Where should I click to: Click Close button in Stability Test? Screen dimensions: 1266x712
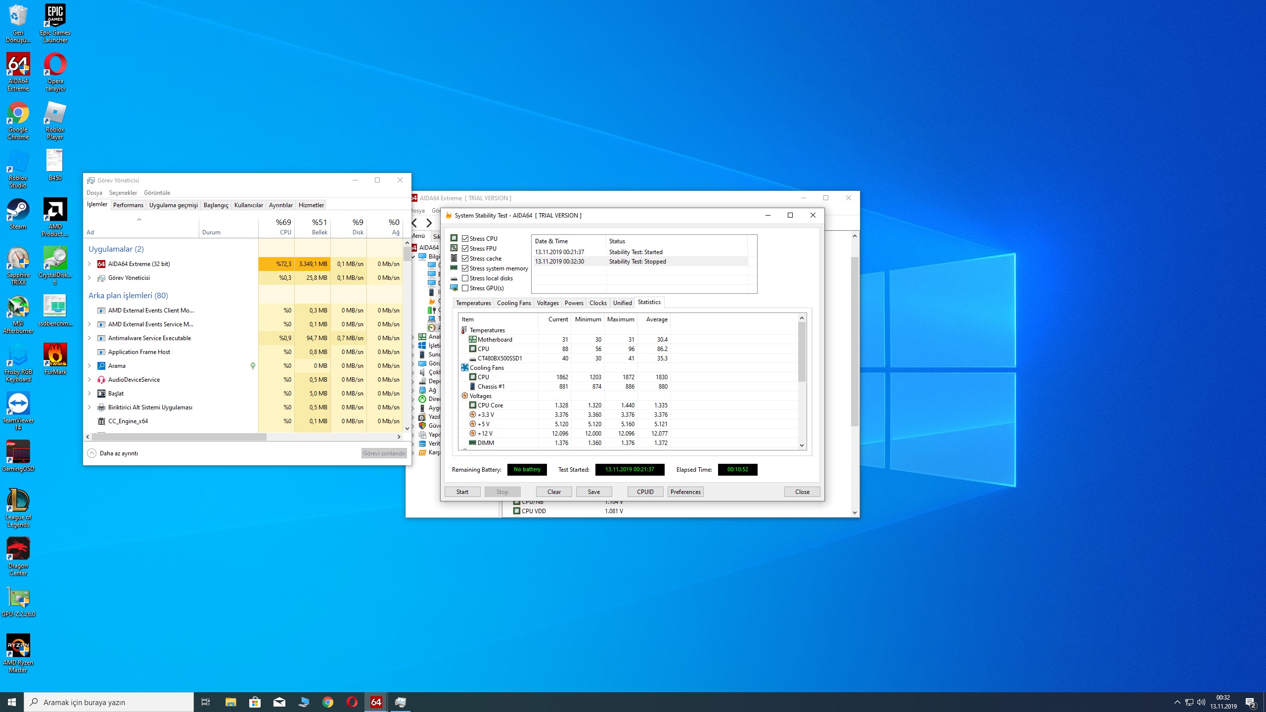click(x=802, y=492)
